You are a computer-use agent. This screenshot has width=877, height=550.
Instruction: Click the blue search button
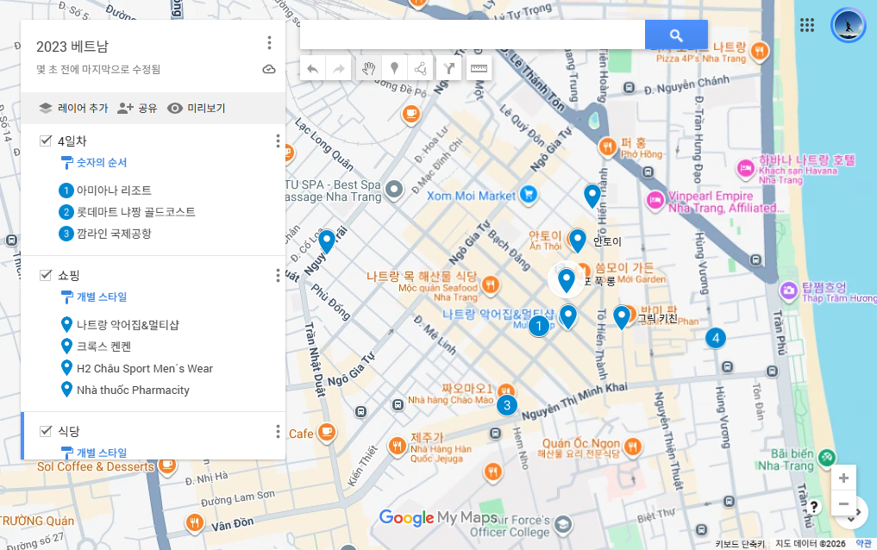tap(676, 35)
